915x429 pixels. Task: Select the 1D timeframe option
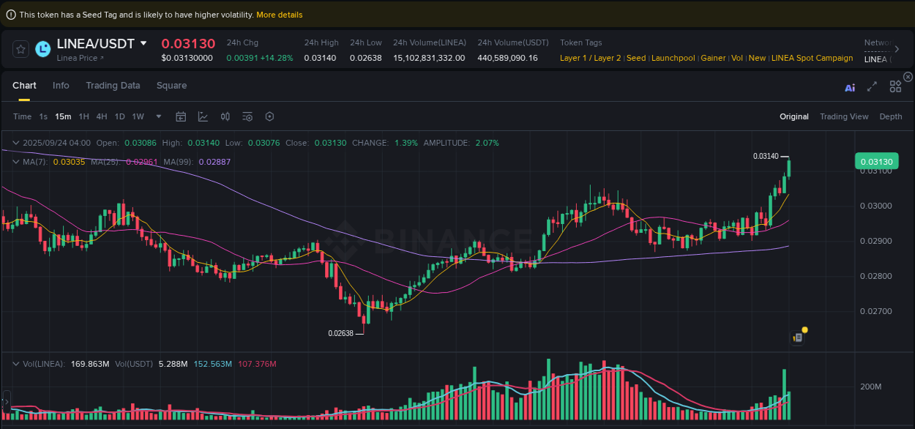(119, 116)
